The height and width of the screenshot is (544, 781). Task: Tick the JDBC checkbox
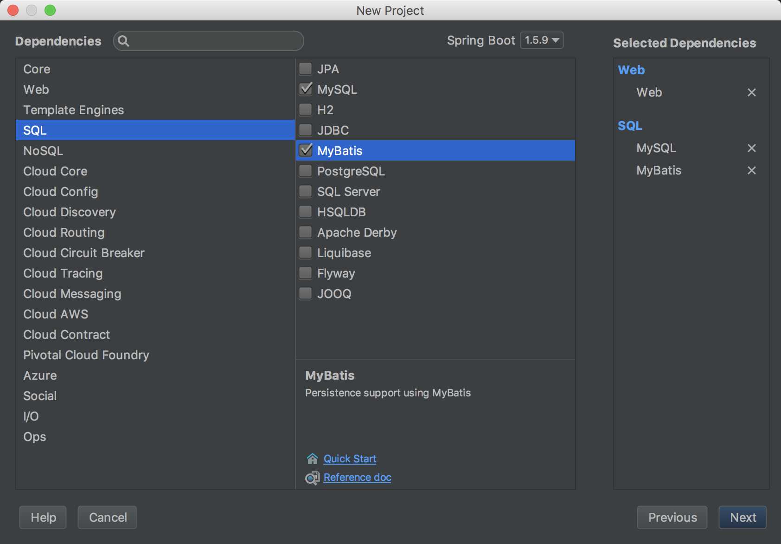click(x=306, y=130)
